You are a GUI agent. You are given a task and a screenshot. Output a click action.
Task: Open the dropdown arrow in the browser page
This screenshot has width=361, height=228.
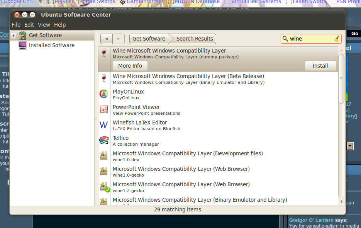point(350,146)
